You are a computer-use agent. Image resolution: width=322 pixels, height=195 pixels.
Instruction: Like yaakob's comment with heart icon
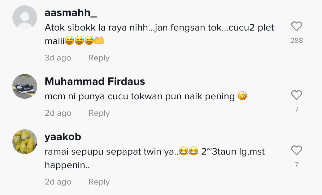point(297,150)
